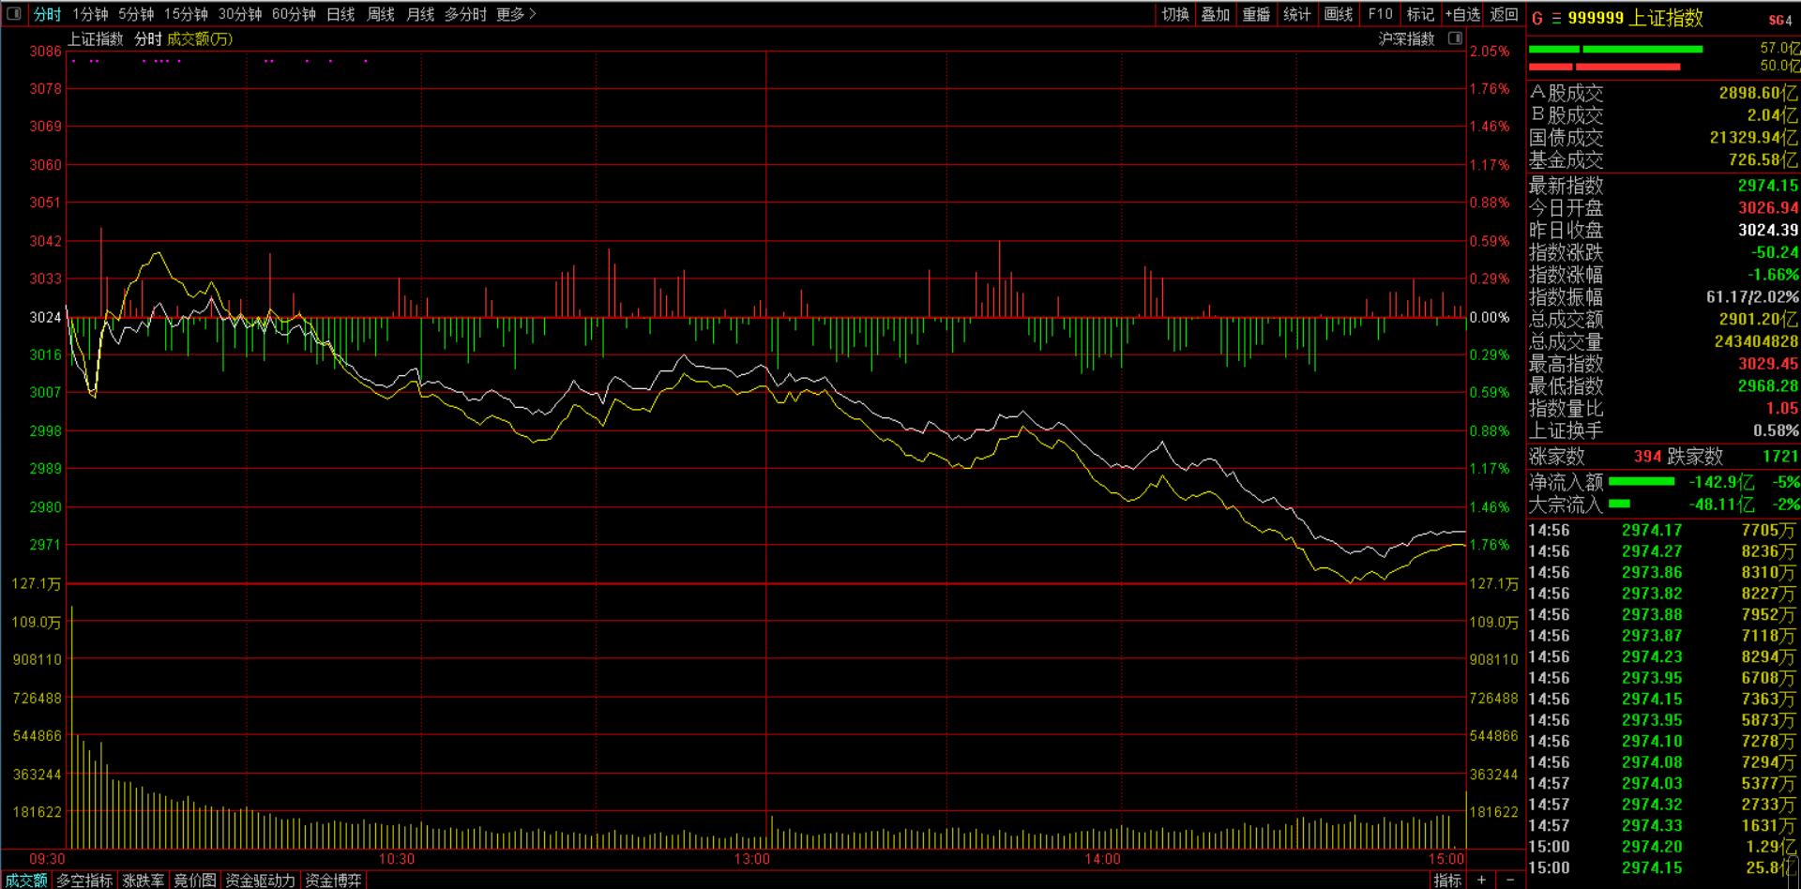Click the 指数涨幅 value -1.66%
Viewport: 1801px width, 889px height.
(x=1773, y=275)
